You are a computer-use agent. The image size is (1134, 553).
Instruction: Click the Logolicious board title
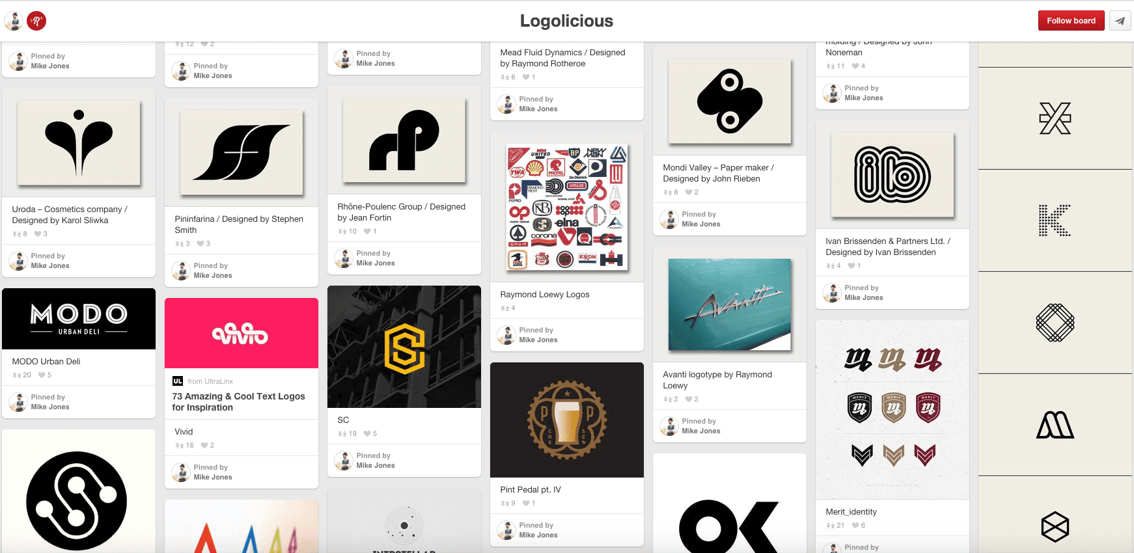pos(566,21)
